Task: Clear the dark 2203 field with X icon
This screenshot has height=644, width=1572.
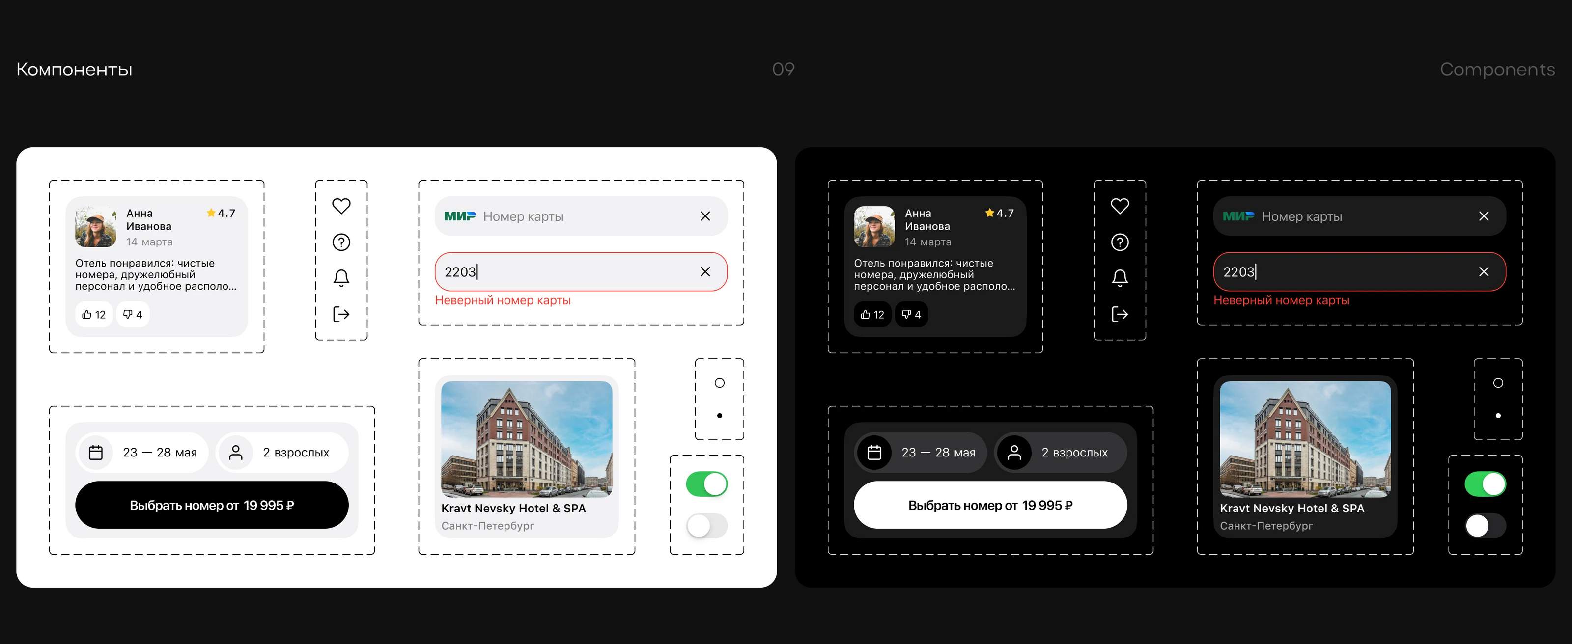Action: [x=1484, y=271]
